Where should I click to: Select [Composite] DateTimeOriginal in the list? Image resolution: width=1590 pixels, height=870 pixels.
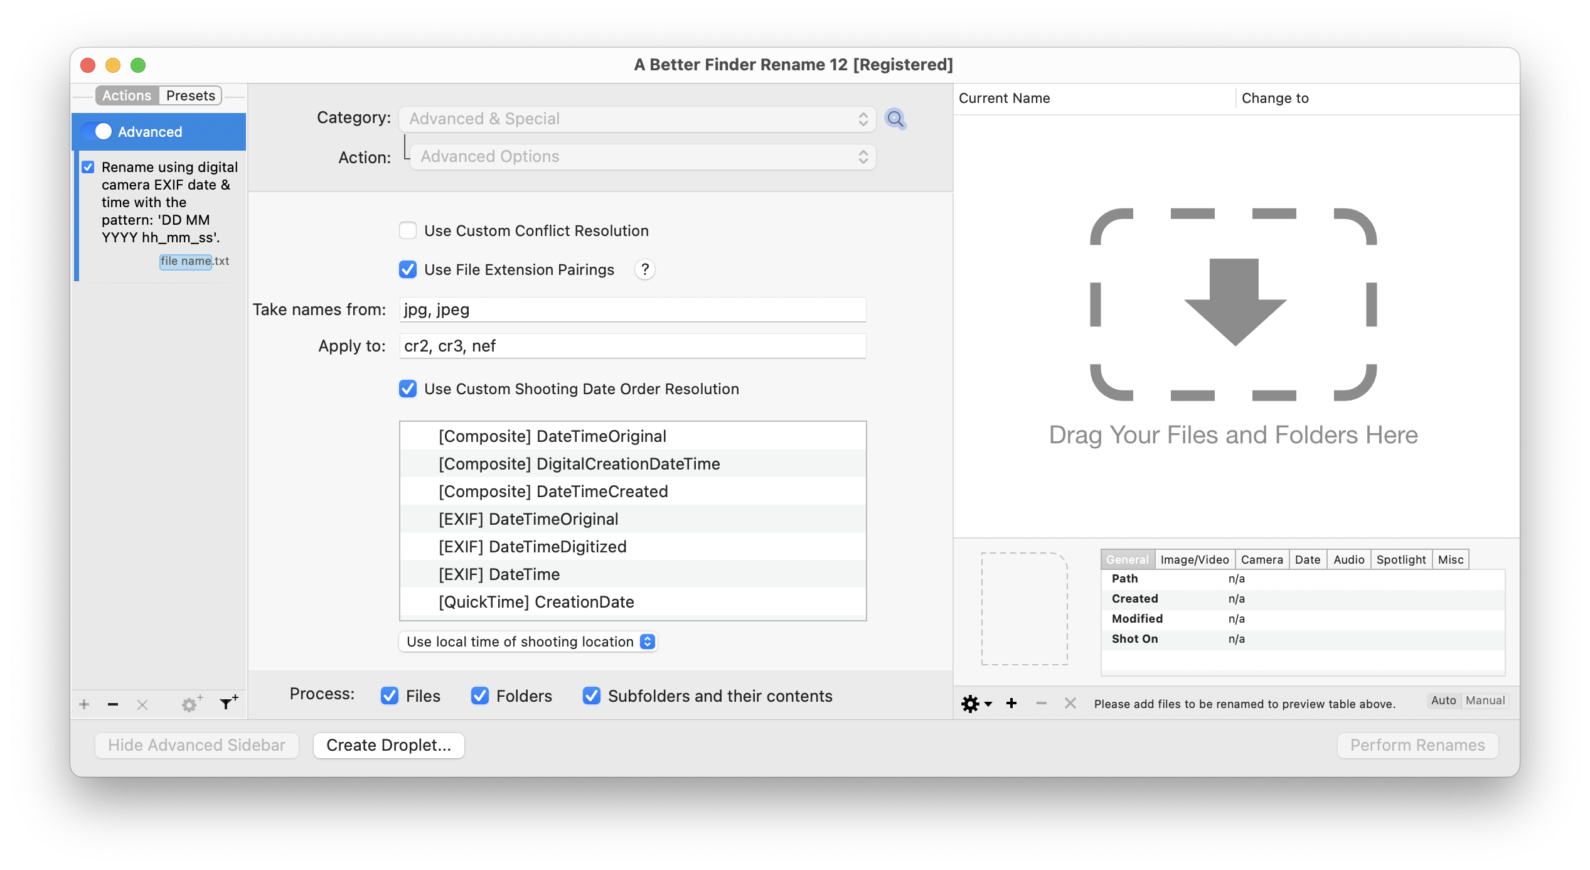[x=632, y=436]
